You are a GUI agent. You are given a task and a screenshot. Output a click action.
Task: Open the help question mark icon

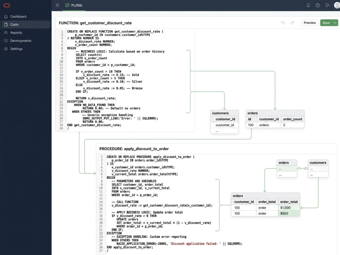coord(318,5)
